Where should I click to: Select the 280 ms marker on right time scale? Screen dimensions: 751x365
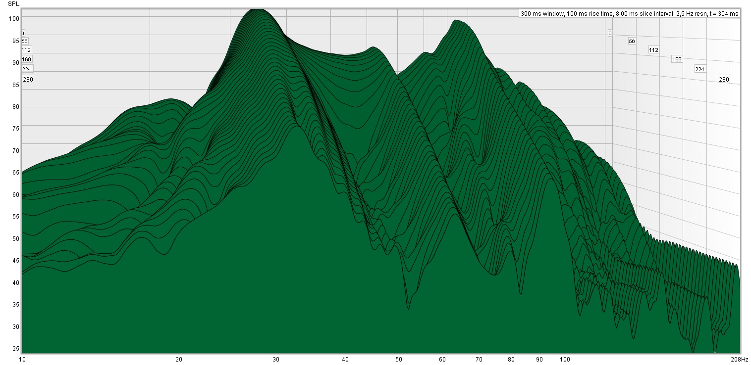(x=724, y=80)
